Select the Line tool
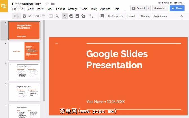 tap(91, 16)
